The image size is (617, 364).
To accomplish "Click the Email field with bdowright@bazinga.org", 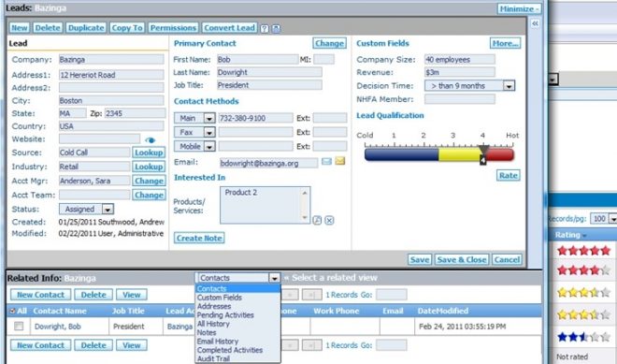I will 268,163.
